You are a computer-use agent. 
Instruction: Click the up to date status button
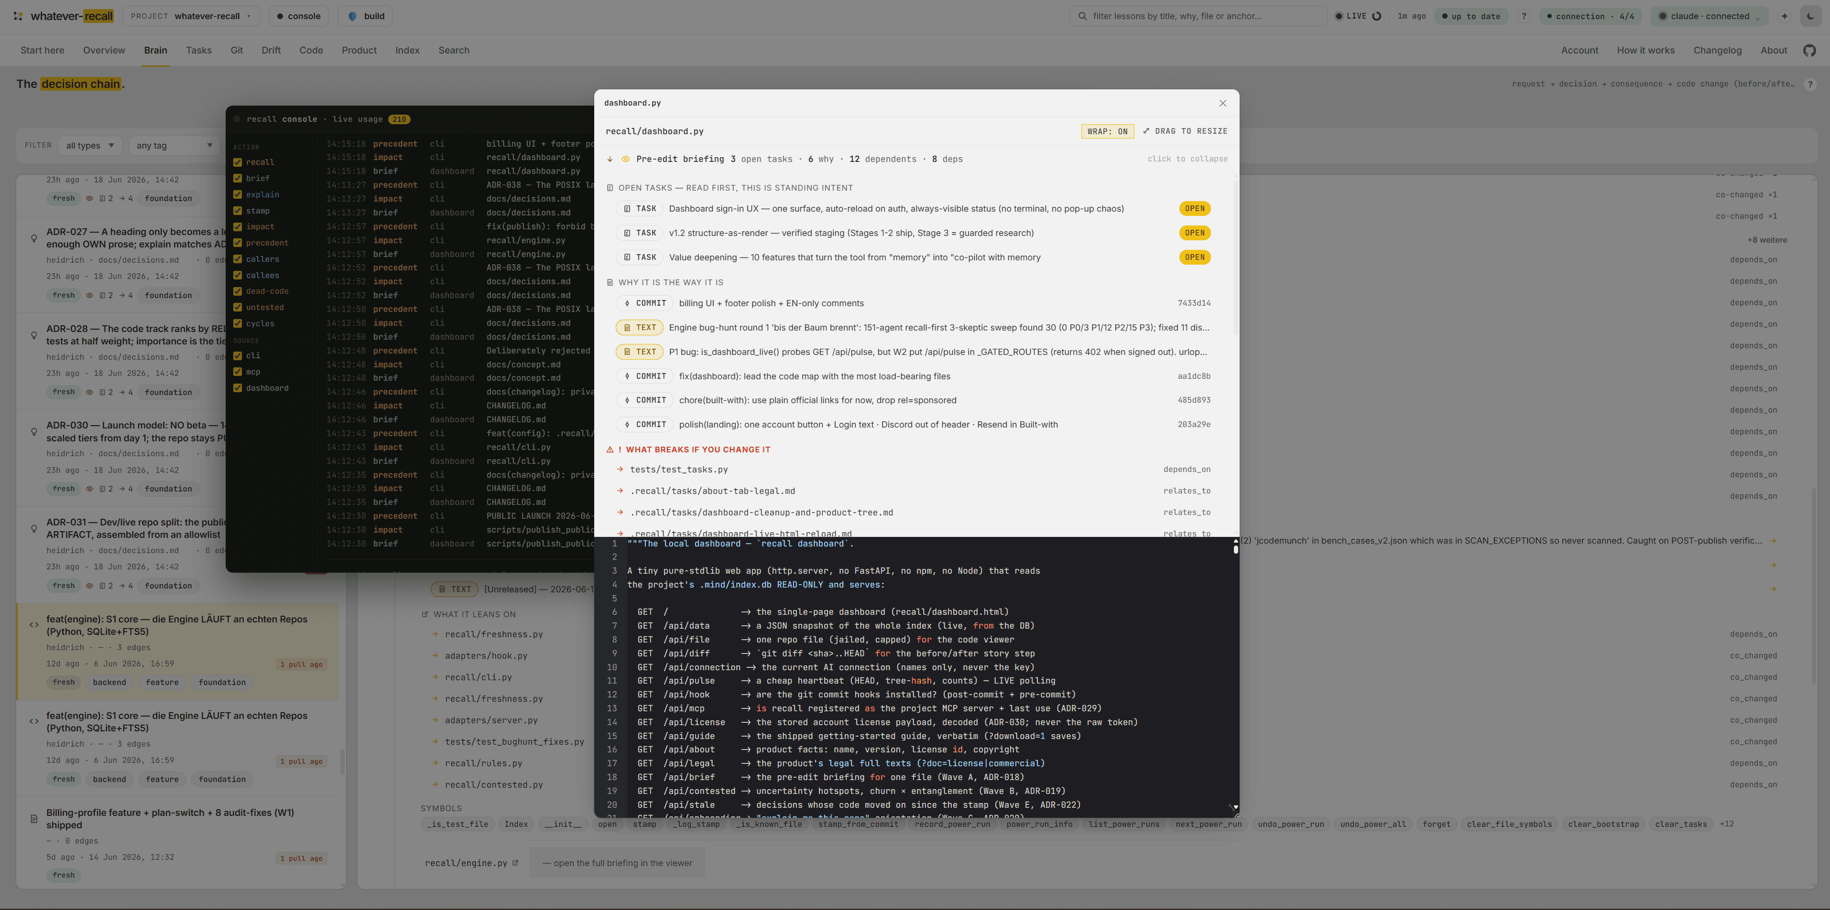pyautogui.click(x=1471, y=16)
